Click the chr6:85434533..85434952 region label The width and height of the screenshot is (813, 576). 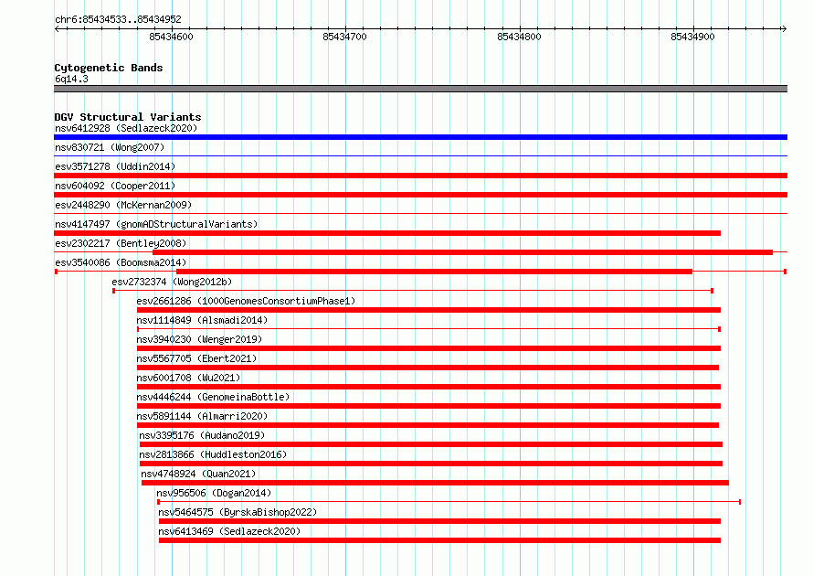(118, 19)
